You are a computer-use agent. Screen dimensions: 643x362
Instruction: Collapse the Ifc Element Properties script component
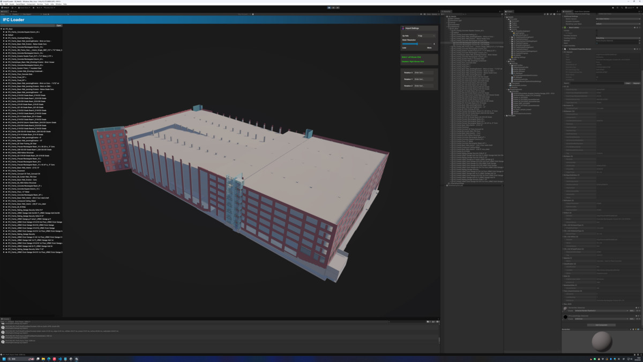pyautogui.click(x=564, y=49)
